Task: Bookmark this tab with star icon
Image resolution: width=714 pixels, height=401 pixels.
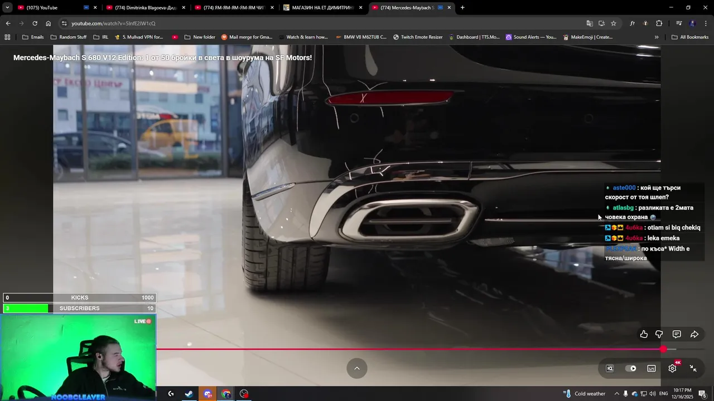Action: [614, 23]
